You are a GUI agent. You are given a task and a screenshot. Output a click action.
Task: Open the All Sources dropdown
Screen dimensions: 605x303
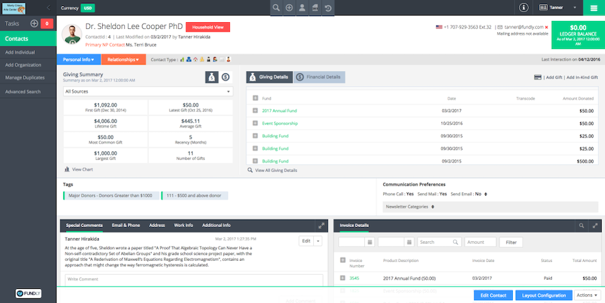pyautogui.click(x=148, y=91)
